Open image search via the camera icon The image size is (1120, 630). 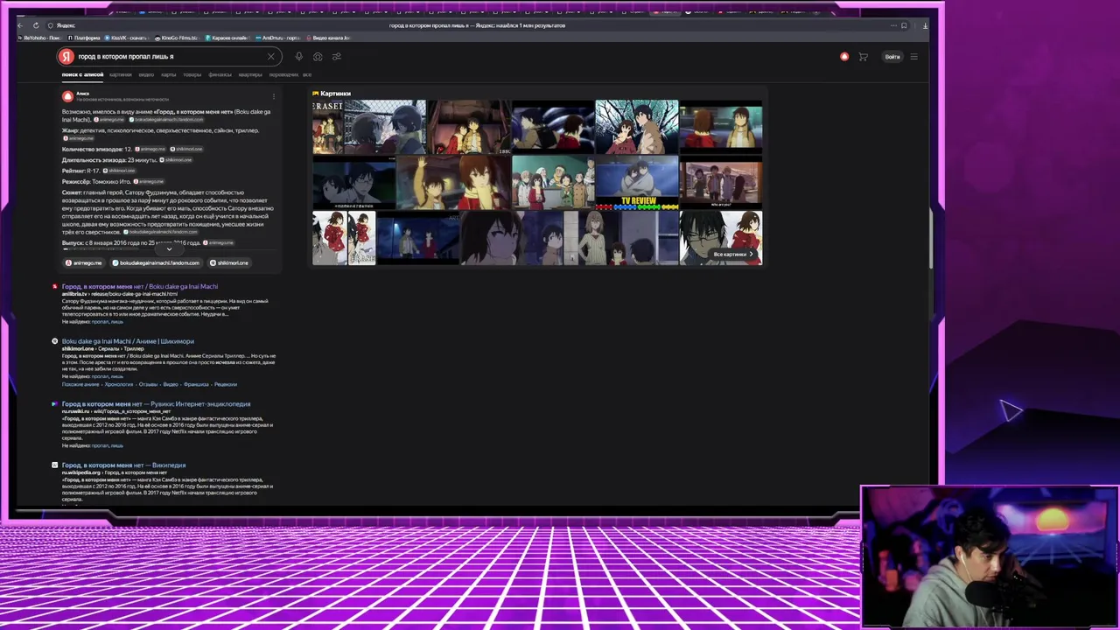click(318, 56)
